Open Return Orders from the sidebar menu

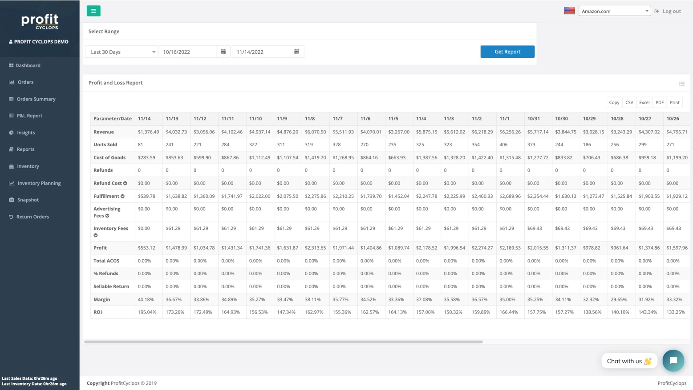pos(32,217)
